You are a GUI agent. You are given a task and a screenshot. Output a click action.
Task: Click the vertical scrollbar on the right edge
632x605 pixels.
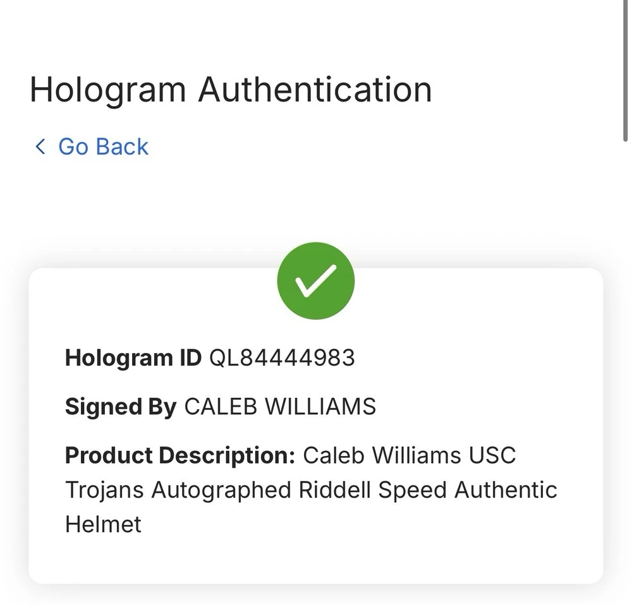(x=625, y=69)
